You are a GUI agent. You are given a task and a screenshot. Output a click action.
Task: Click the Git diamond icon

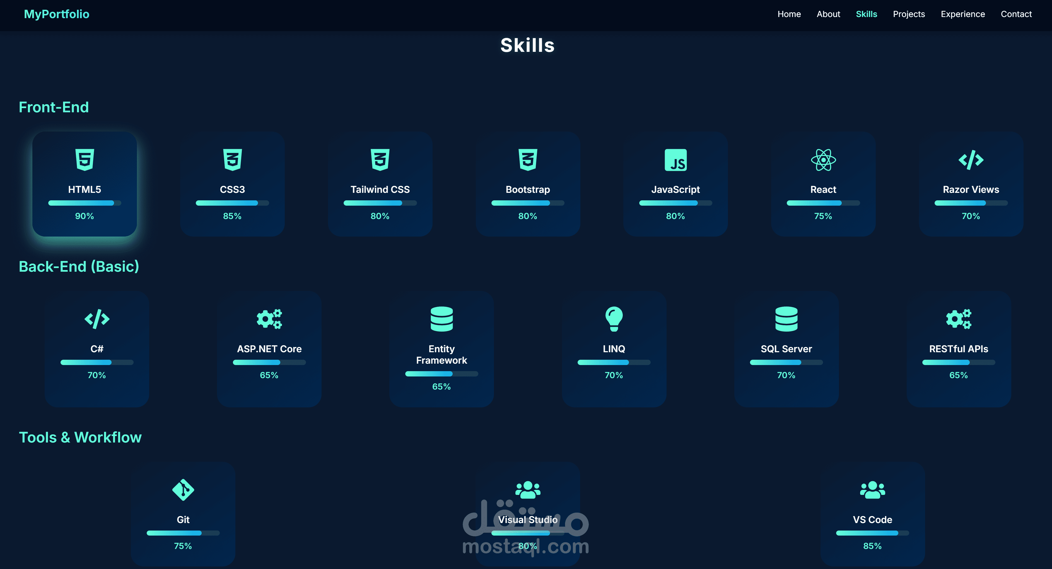click(183, 490)
